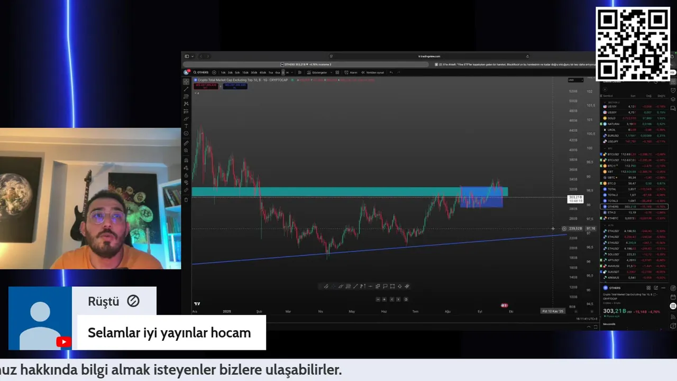Open the candlestick chart type menu
Screen dimensions: 677x381
(x=300, y=72)
